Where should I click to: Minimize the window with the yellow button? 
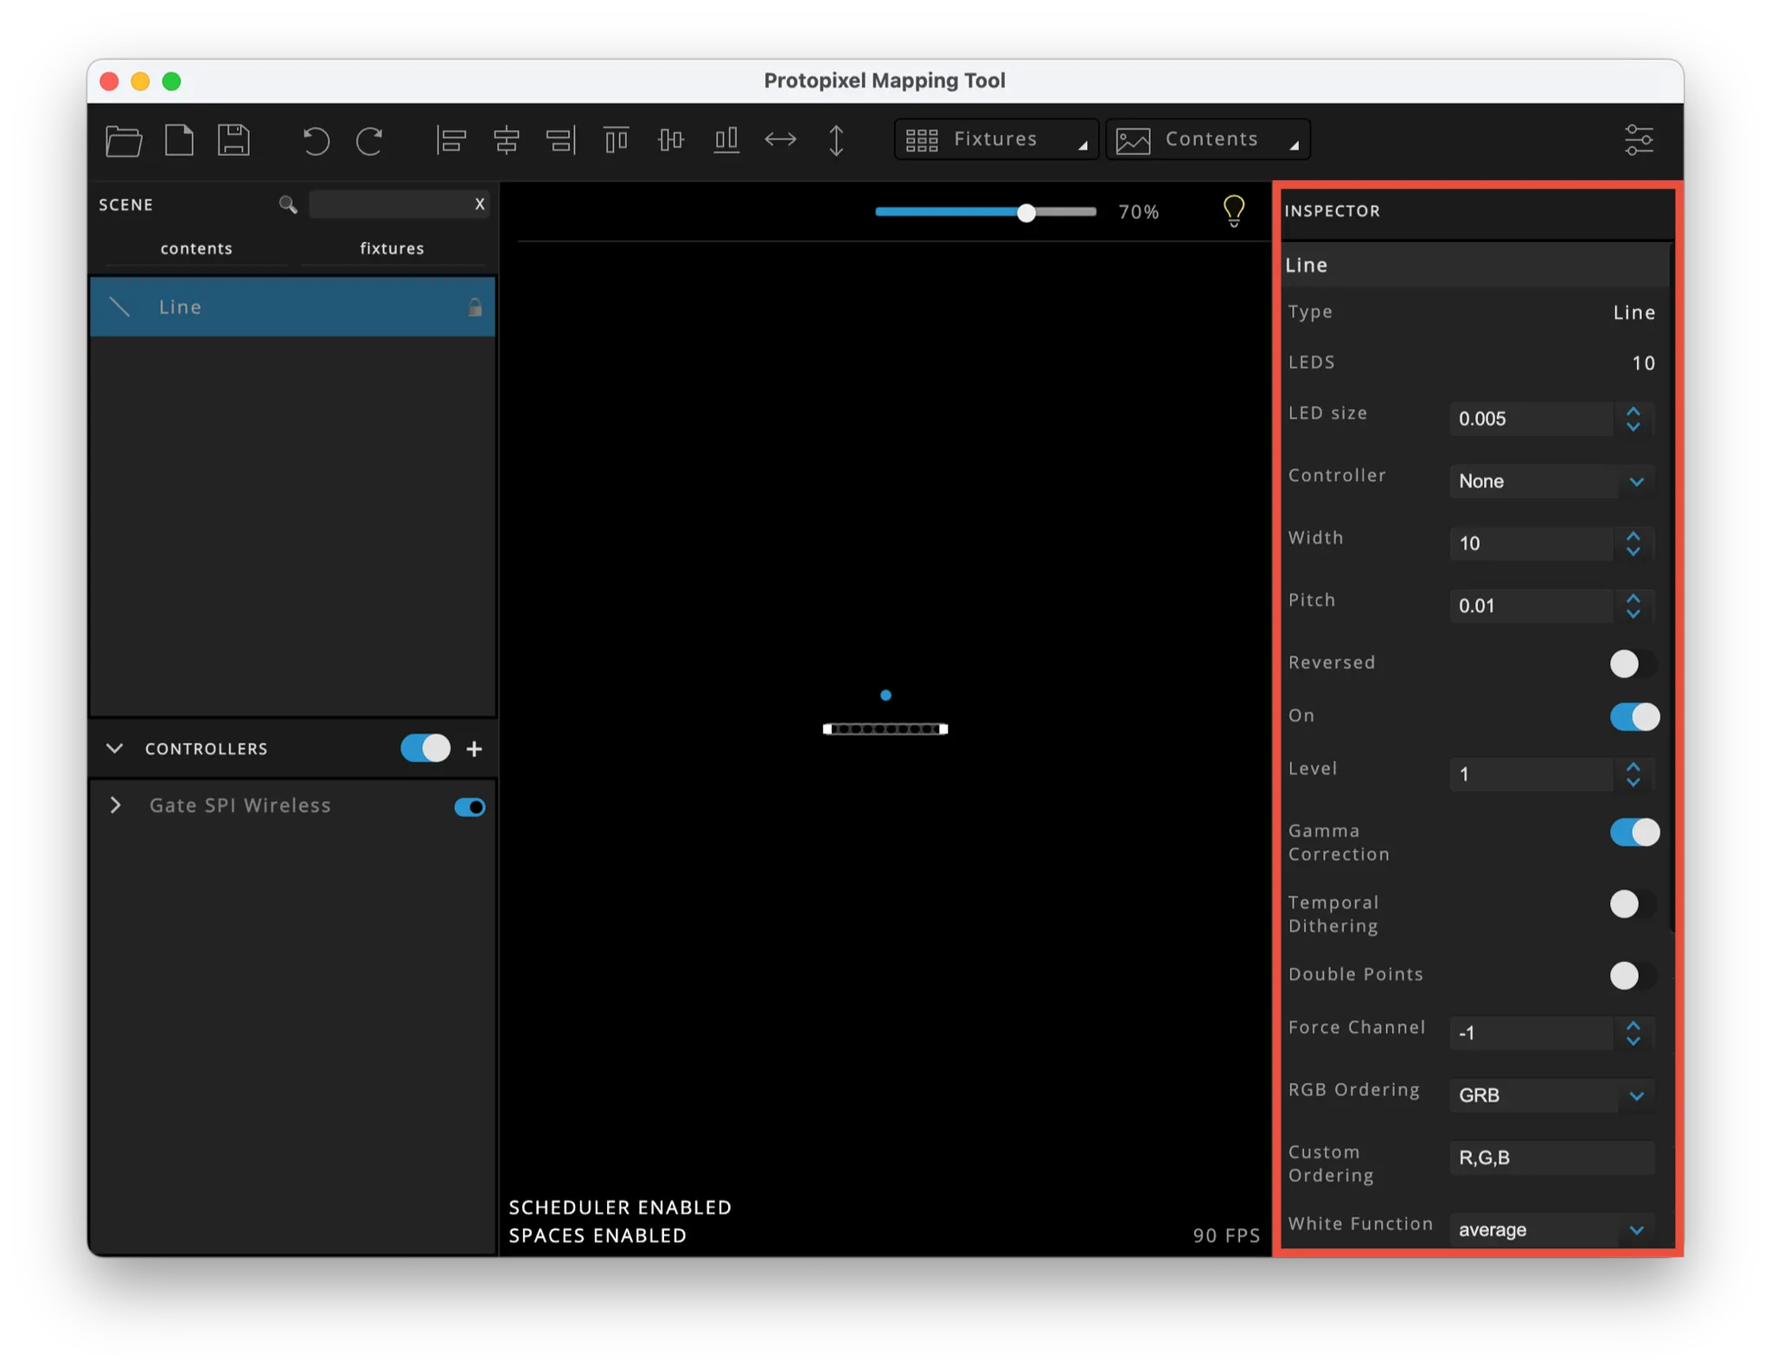140,81
